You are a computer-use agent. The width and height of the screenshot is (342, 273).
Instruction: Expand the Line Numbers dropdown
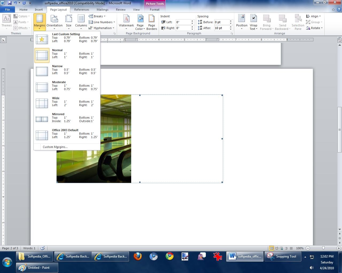103,22
